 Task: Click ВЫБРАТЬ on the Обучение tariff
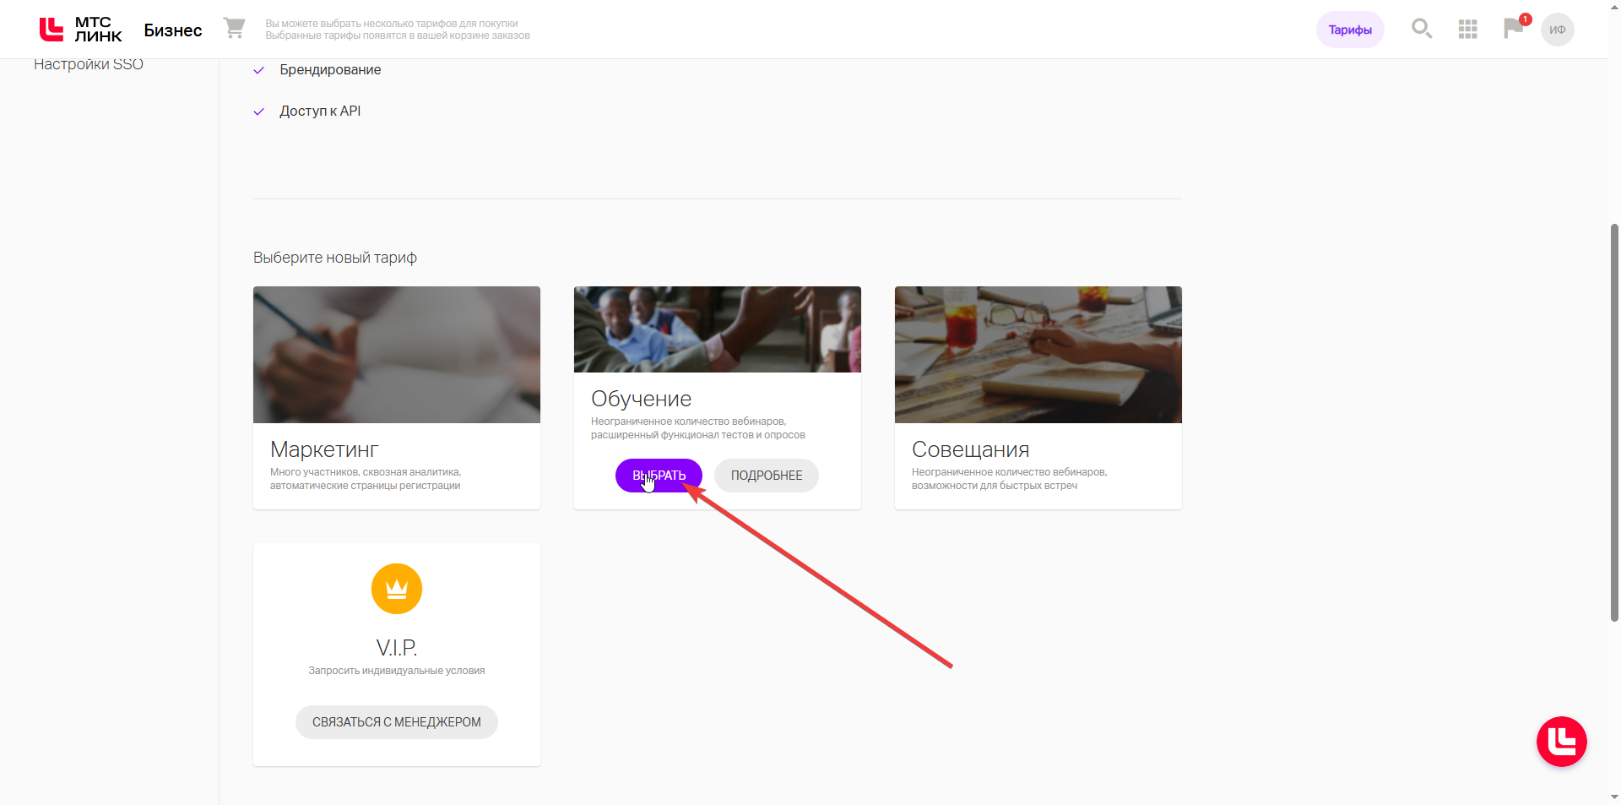[x=659, y=476]
